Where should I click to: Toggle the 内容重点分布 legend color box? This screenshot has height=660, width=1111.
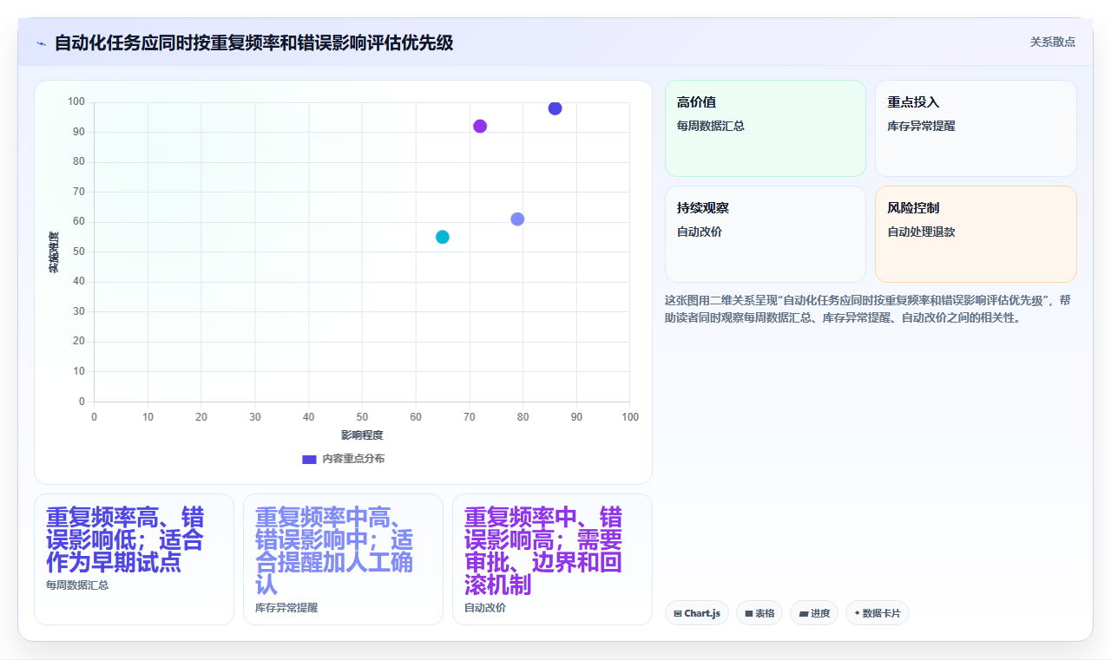point(309,459)
